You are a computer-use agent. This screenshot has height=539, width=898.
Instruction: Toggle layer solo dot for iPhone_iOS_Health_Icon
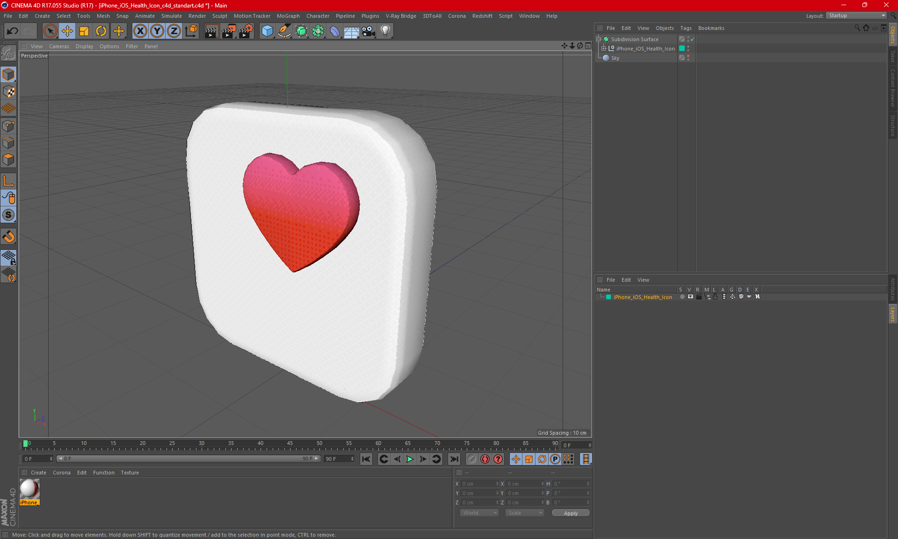[682, 297]
